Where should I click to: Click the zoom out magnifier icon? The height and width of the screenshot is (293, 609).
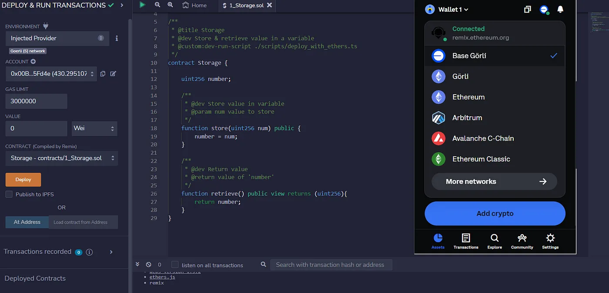[157, 5]
